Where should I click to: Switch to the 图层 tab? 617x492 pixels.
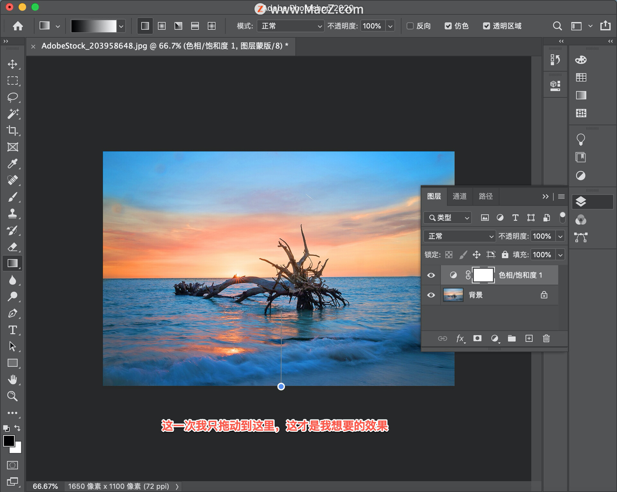click(x=434, y=196)
